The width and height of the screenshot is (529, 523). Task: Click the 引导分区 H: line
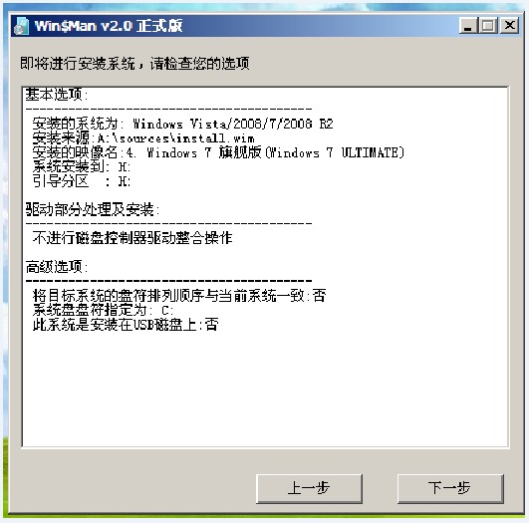pos(82,181)
